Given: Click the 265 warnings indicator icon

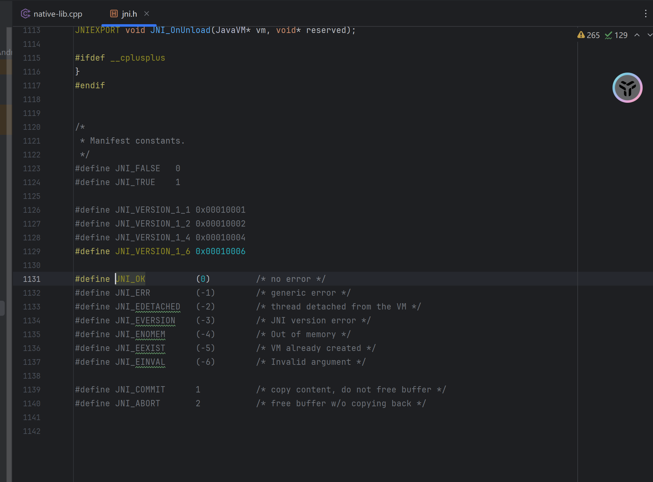Looking at the screenshot, I should tap(581, 35).
